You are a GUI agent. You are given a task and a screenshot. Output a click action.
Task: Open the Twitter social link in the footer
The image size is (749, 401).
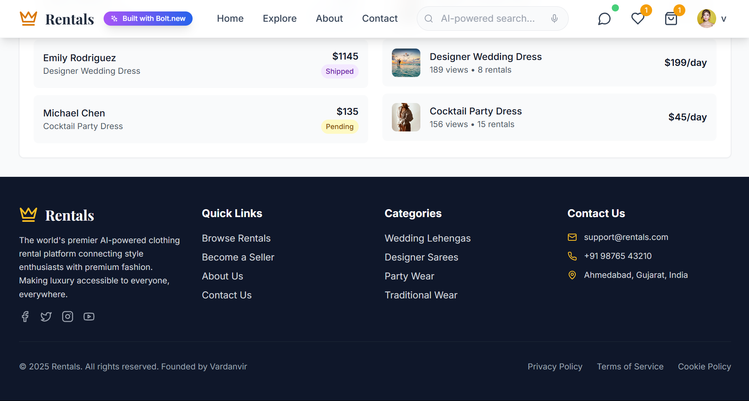coord(46,317)
